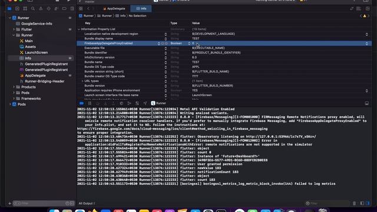
Task: Pause program execution in debug bar
Action: tap(90, 103)
